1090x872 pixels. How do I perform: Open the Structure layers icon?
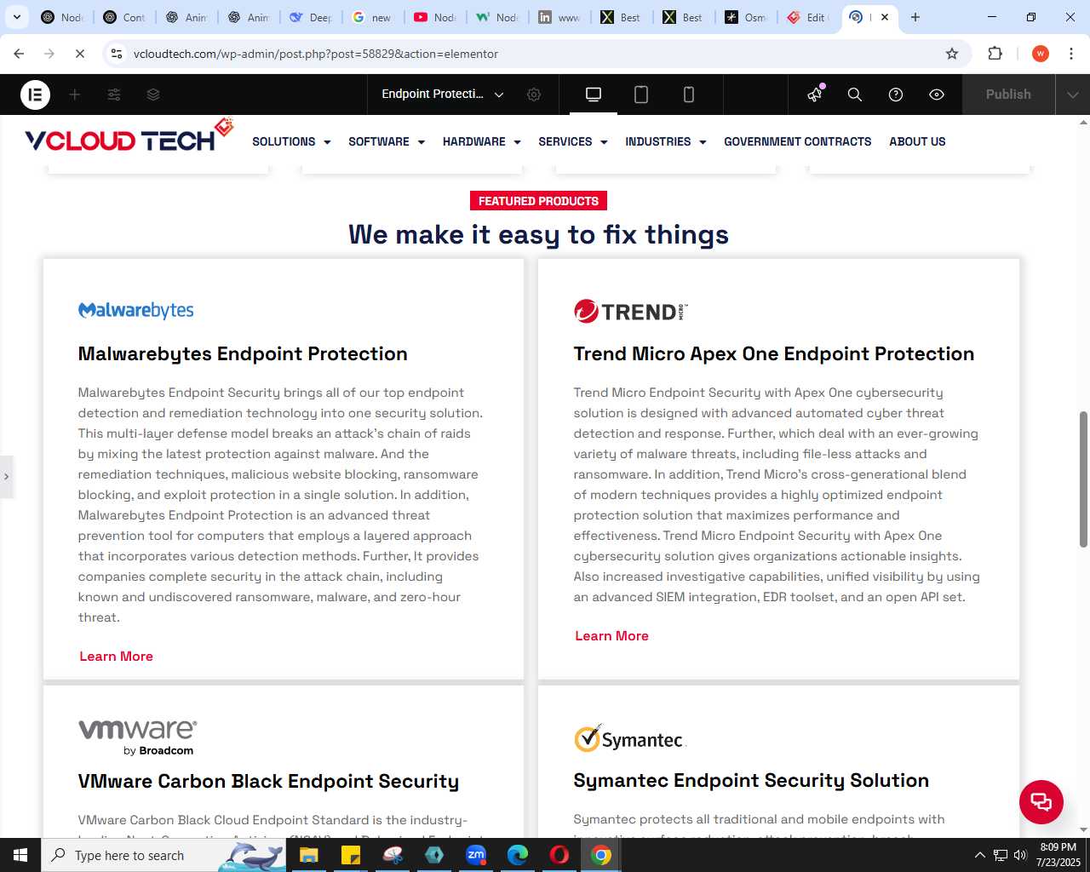pos(153,95)
